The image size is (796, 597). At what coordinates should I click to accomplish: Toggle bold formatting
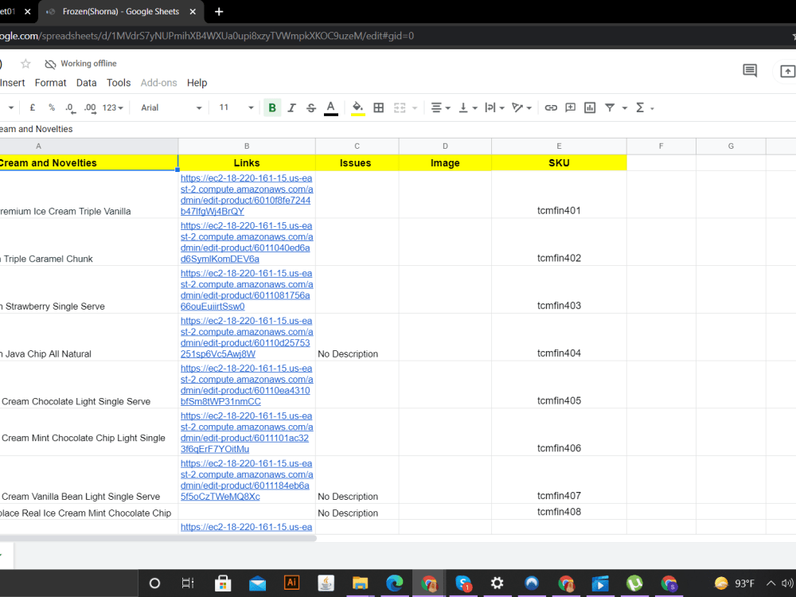(x=272, y=107)
